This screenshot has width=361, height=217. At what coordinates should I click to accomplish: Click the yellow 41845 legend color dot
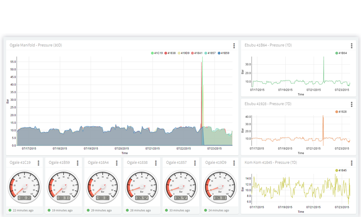click(x=337, y=170)
